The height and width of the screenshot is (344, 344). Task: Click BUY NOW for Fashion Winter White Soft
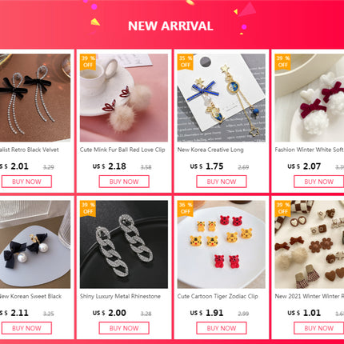point(318,182)
